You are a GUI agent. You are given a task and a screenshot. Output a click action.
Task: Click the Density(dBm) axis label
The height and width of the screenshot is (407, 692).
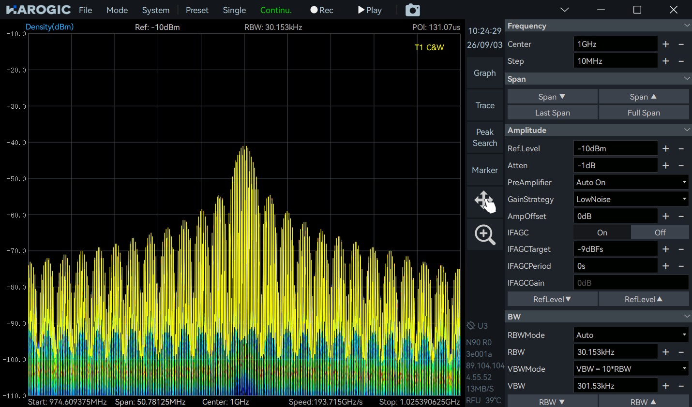coord(49,27)
